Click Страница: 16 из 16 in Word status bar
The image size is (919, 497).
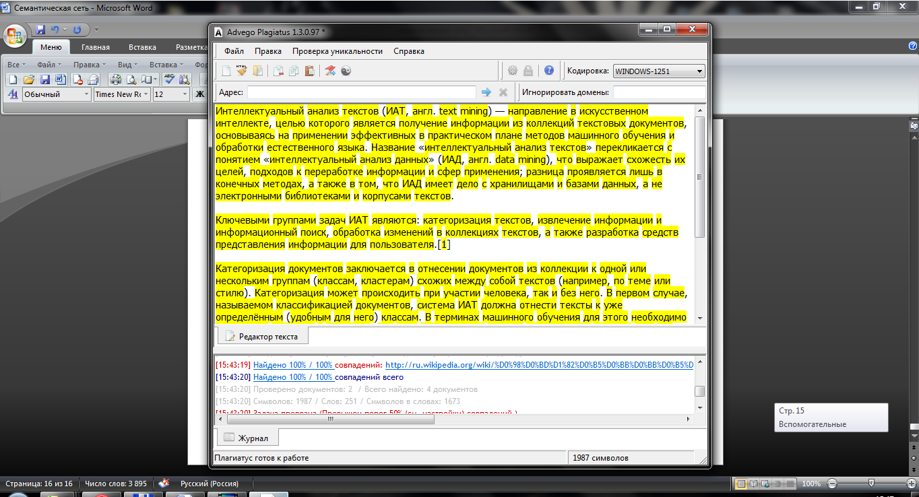[39, 484]
